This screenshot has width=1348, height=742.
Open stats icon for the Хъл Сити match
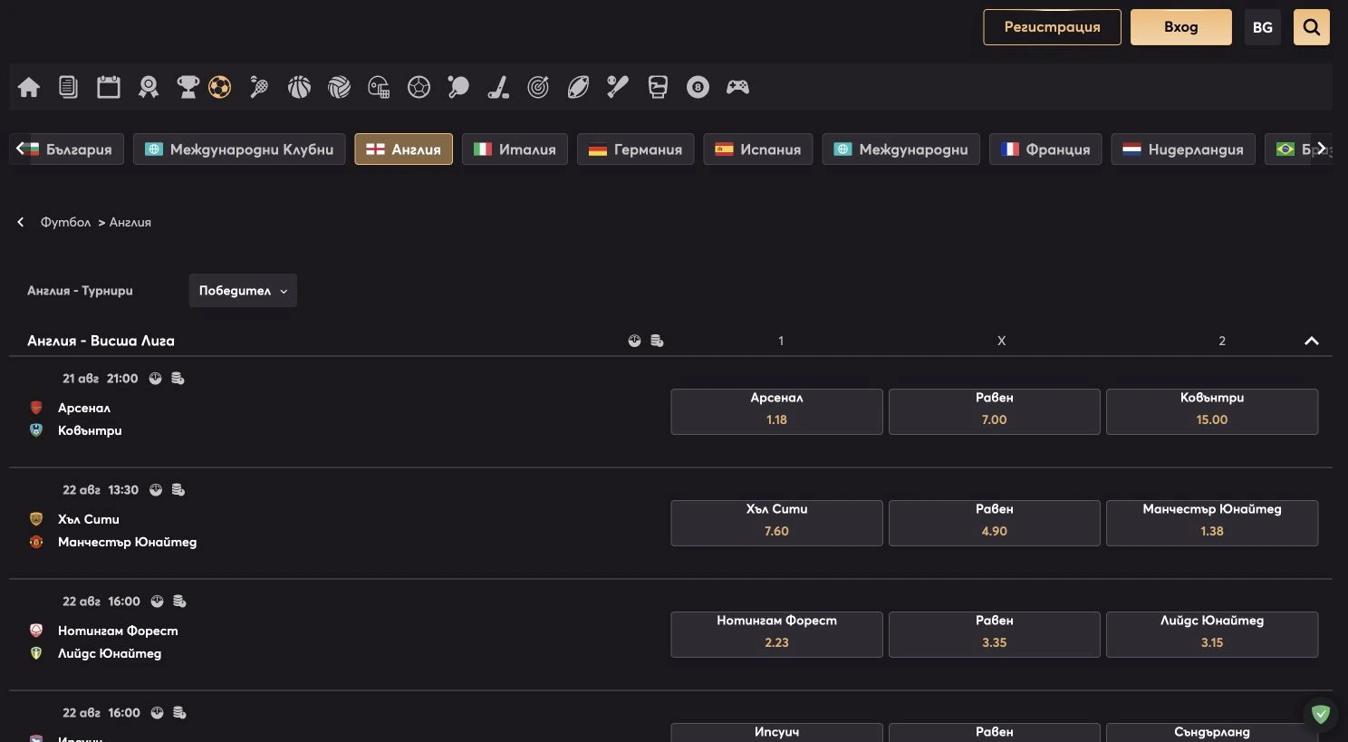[x=156, y=490]
